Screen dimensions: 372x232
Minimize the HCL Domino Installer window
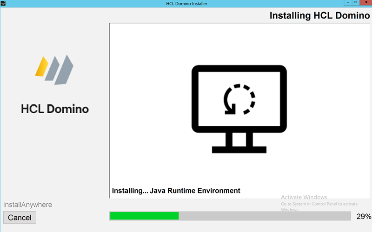click(x=348, y=3)
